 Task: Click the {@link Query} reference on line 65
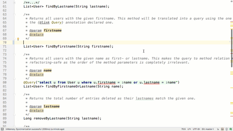[51, 23]
